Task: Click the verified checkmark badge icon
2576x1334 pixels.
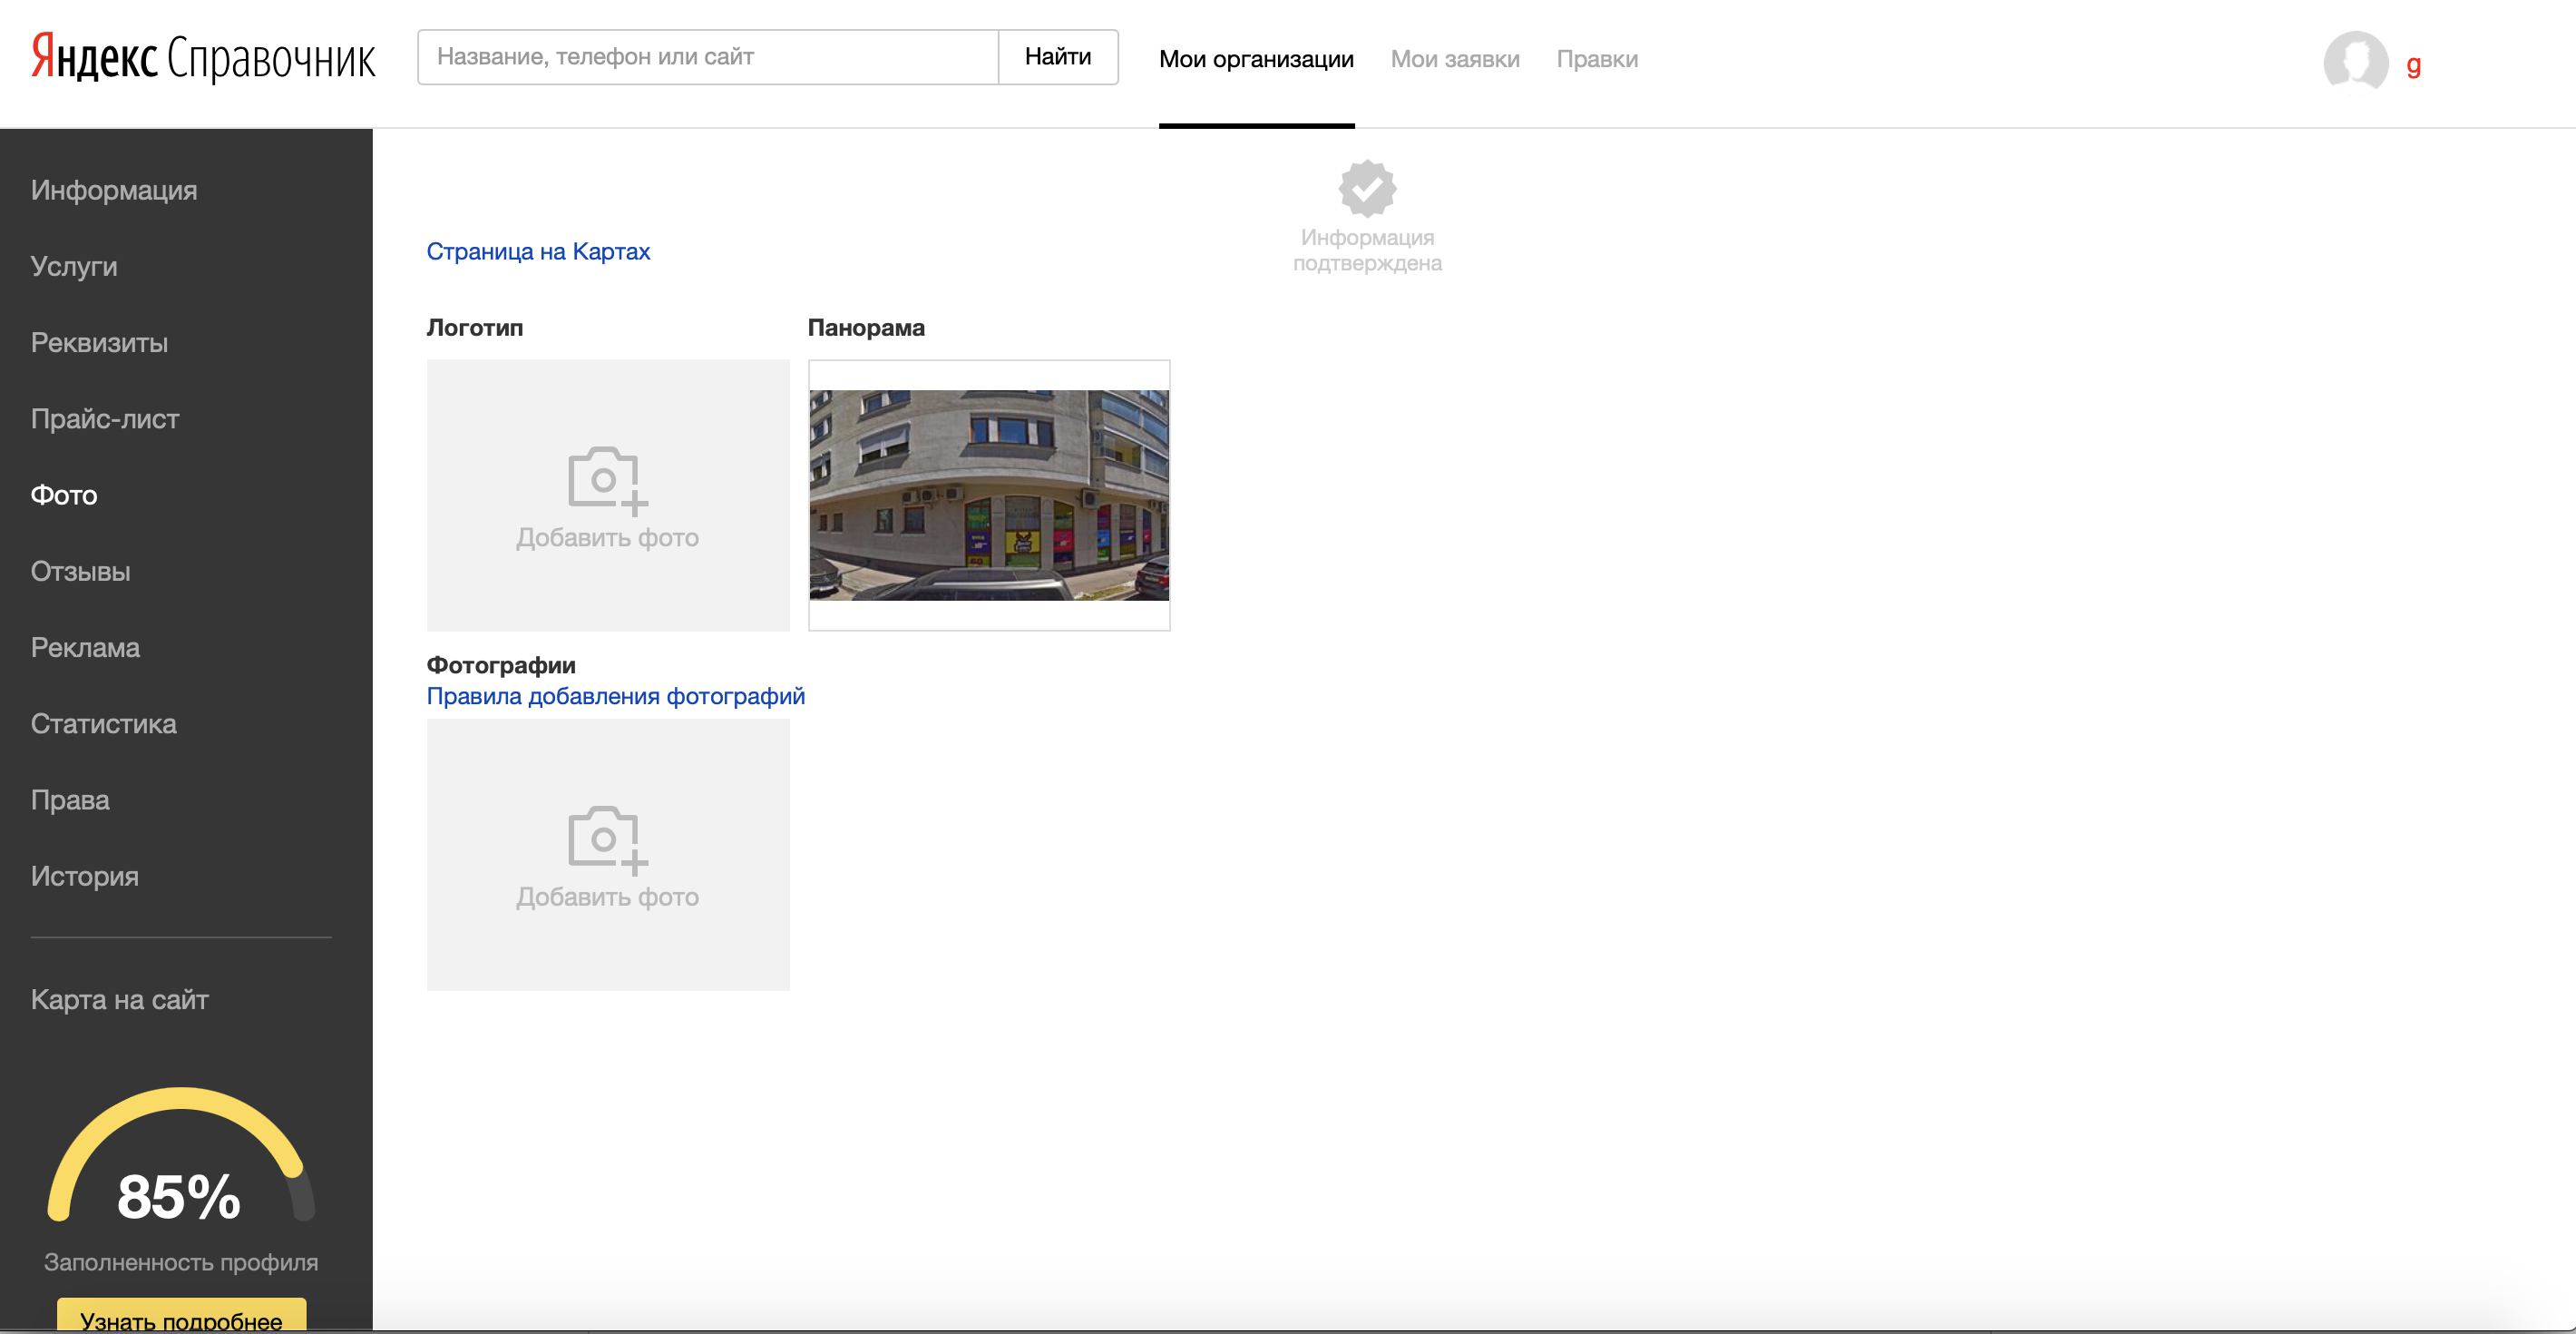Action: click(x=1367, y=188)
